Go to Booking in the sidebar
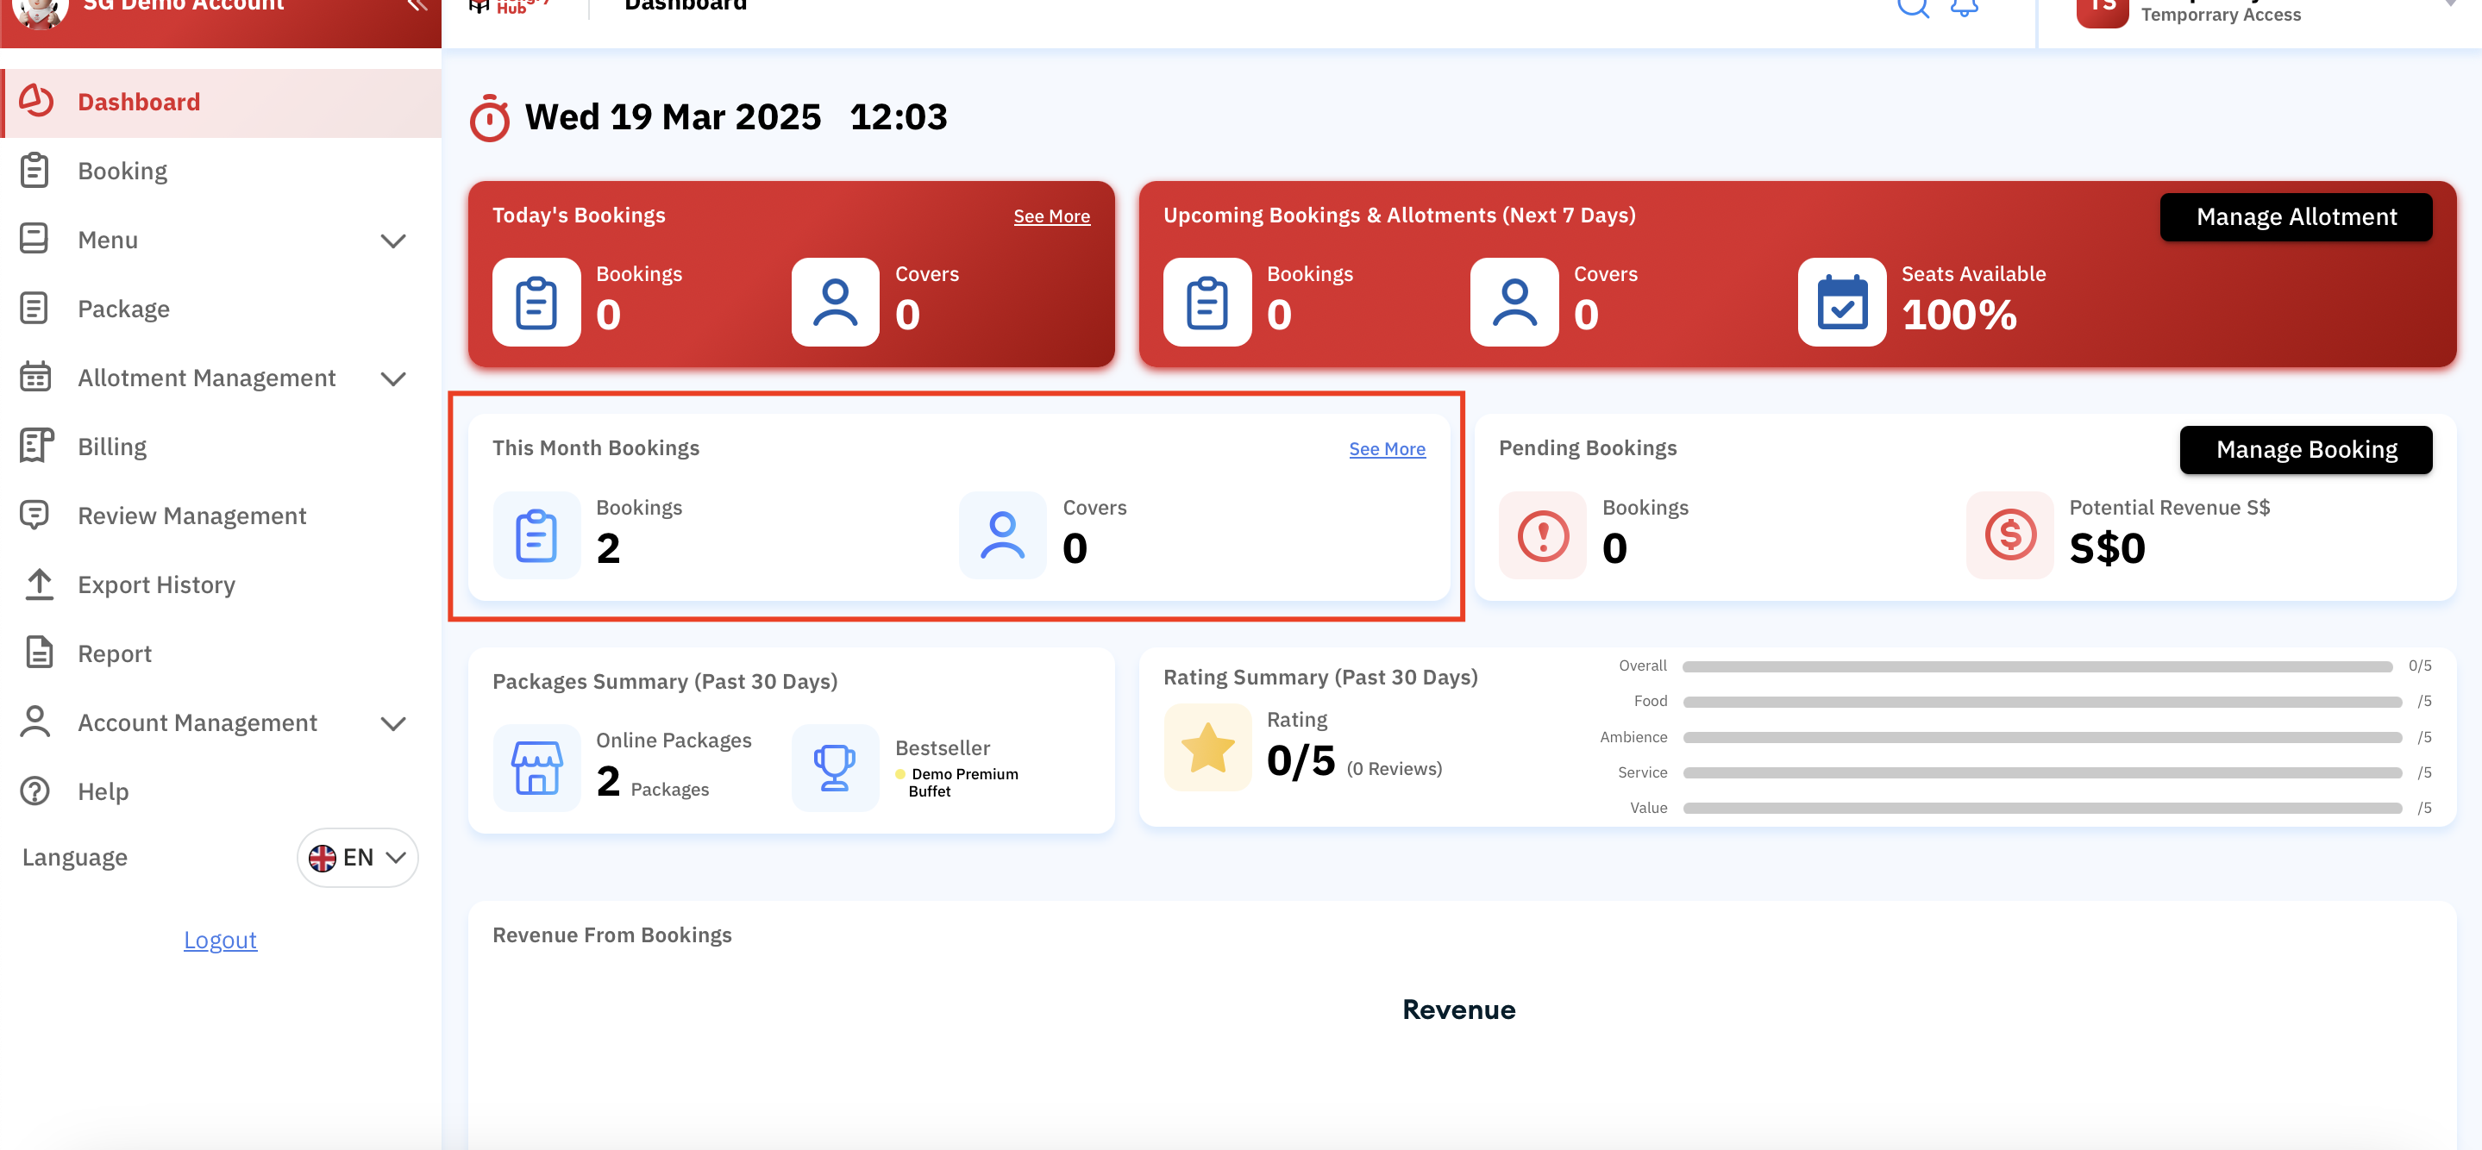The image size is (2482, 1150). [x=122, y=172]
